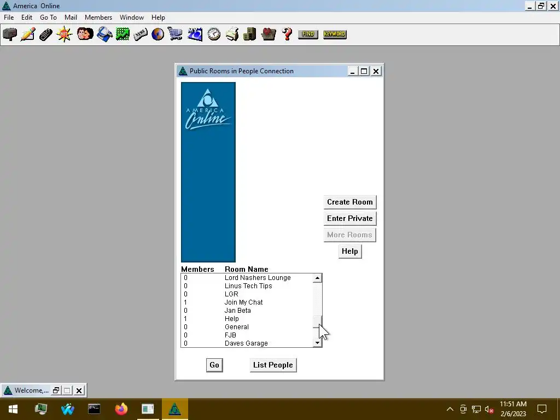The width and height of the screenshot is (560, 420).
Task: Open the Window menu
Action: [132, 17]
